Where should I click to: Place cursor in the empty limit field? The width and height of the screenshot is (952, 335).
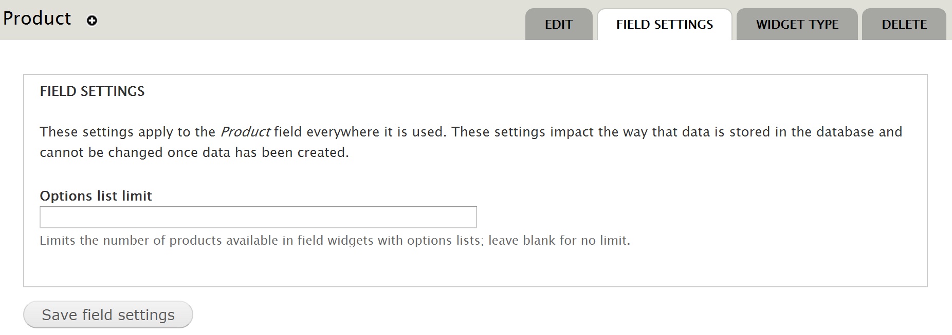258,217
